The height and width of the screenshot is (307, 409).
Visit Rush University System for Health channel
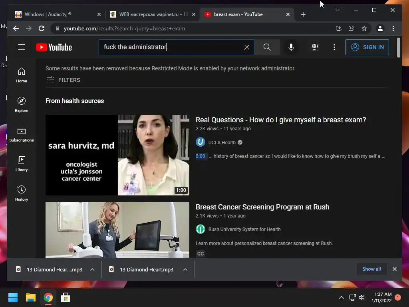pyautogui.click(x=244, y=229)
